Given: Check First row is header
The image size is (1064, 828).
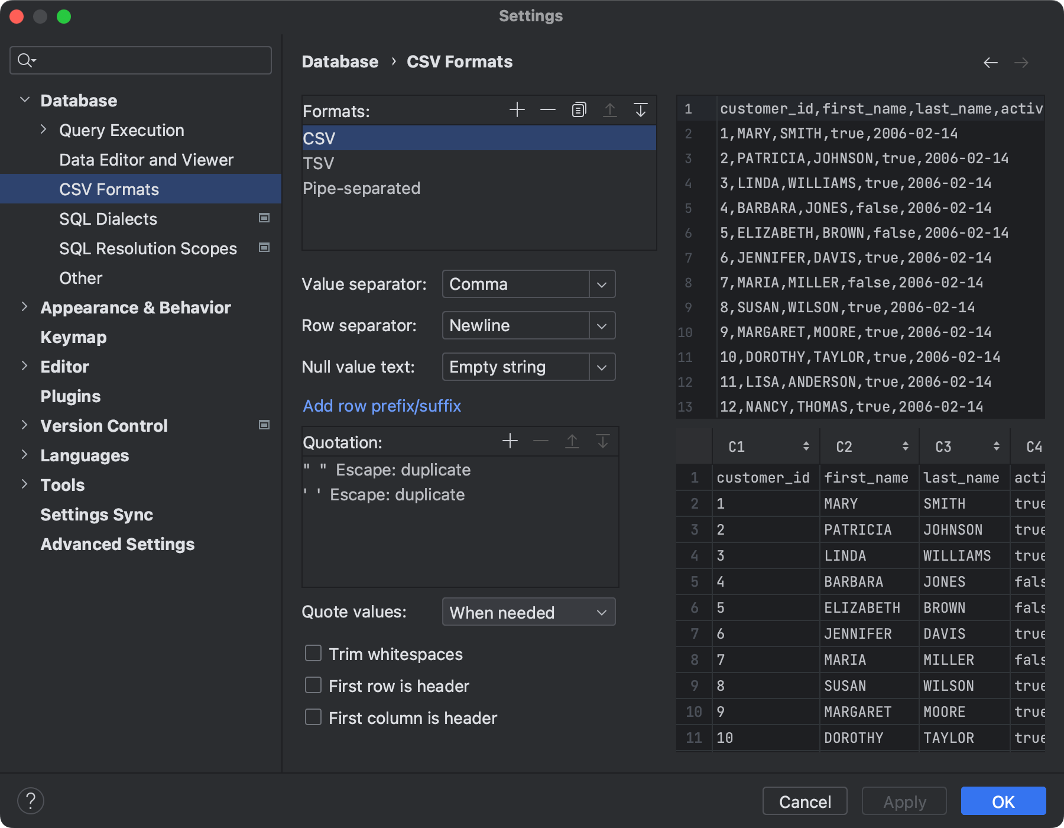Looking at the screenshot, I should click(313, 685).
